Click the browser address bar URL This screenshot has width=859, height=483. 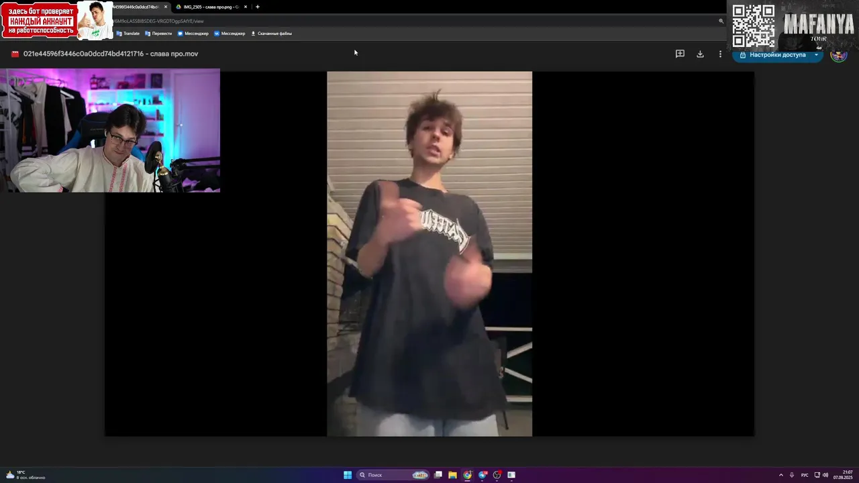coord(158,21)
